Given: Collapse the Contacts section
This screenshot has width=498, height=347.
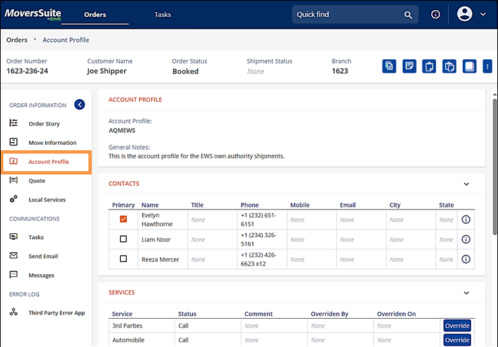Looking at the screenshot, I should [466, 184].
